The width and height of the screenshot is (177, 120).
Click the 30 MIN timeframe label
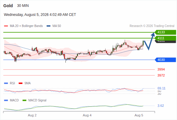coord(23,6)
